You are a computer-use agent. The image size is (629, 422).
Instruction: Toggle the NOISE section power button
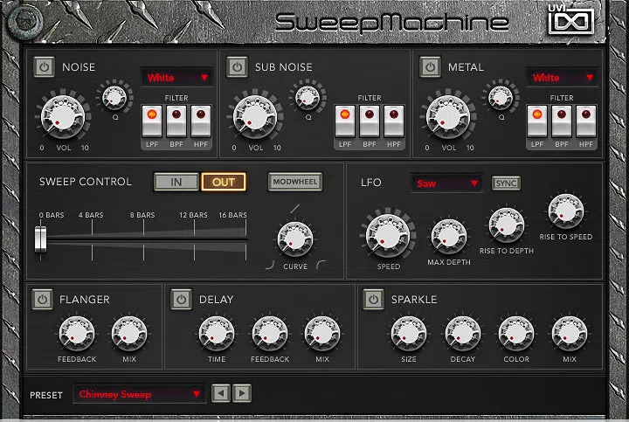click(x=45, y=66)
